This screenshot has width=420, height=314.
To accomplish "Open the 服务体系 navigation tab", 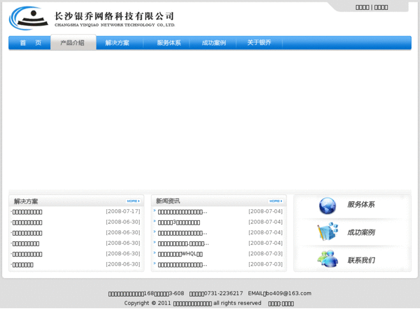I will click(x=169, y=43).
